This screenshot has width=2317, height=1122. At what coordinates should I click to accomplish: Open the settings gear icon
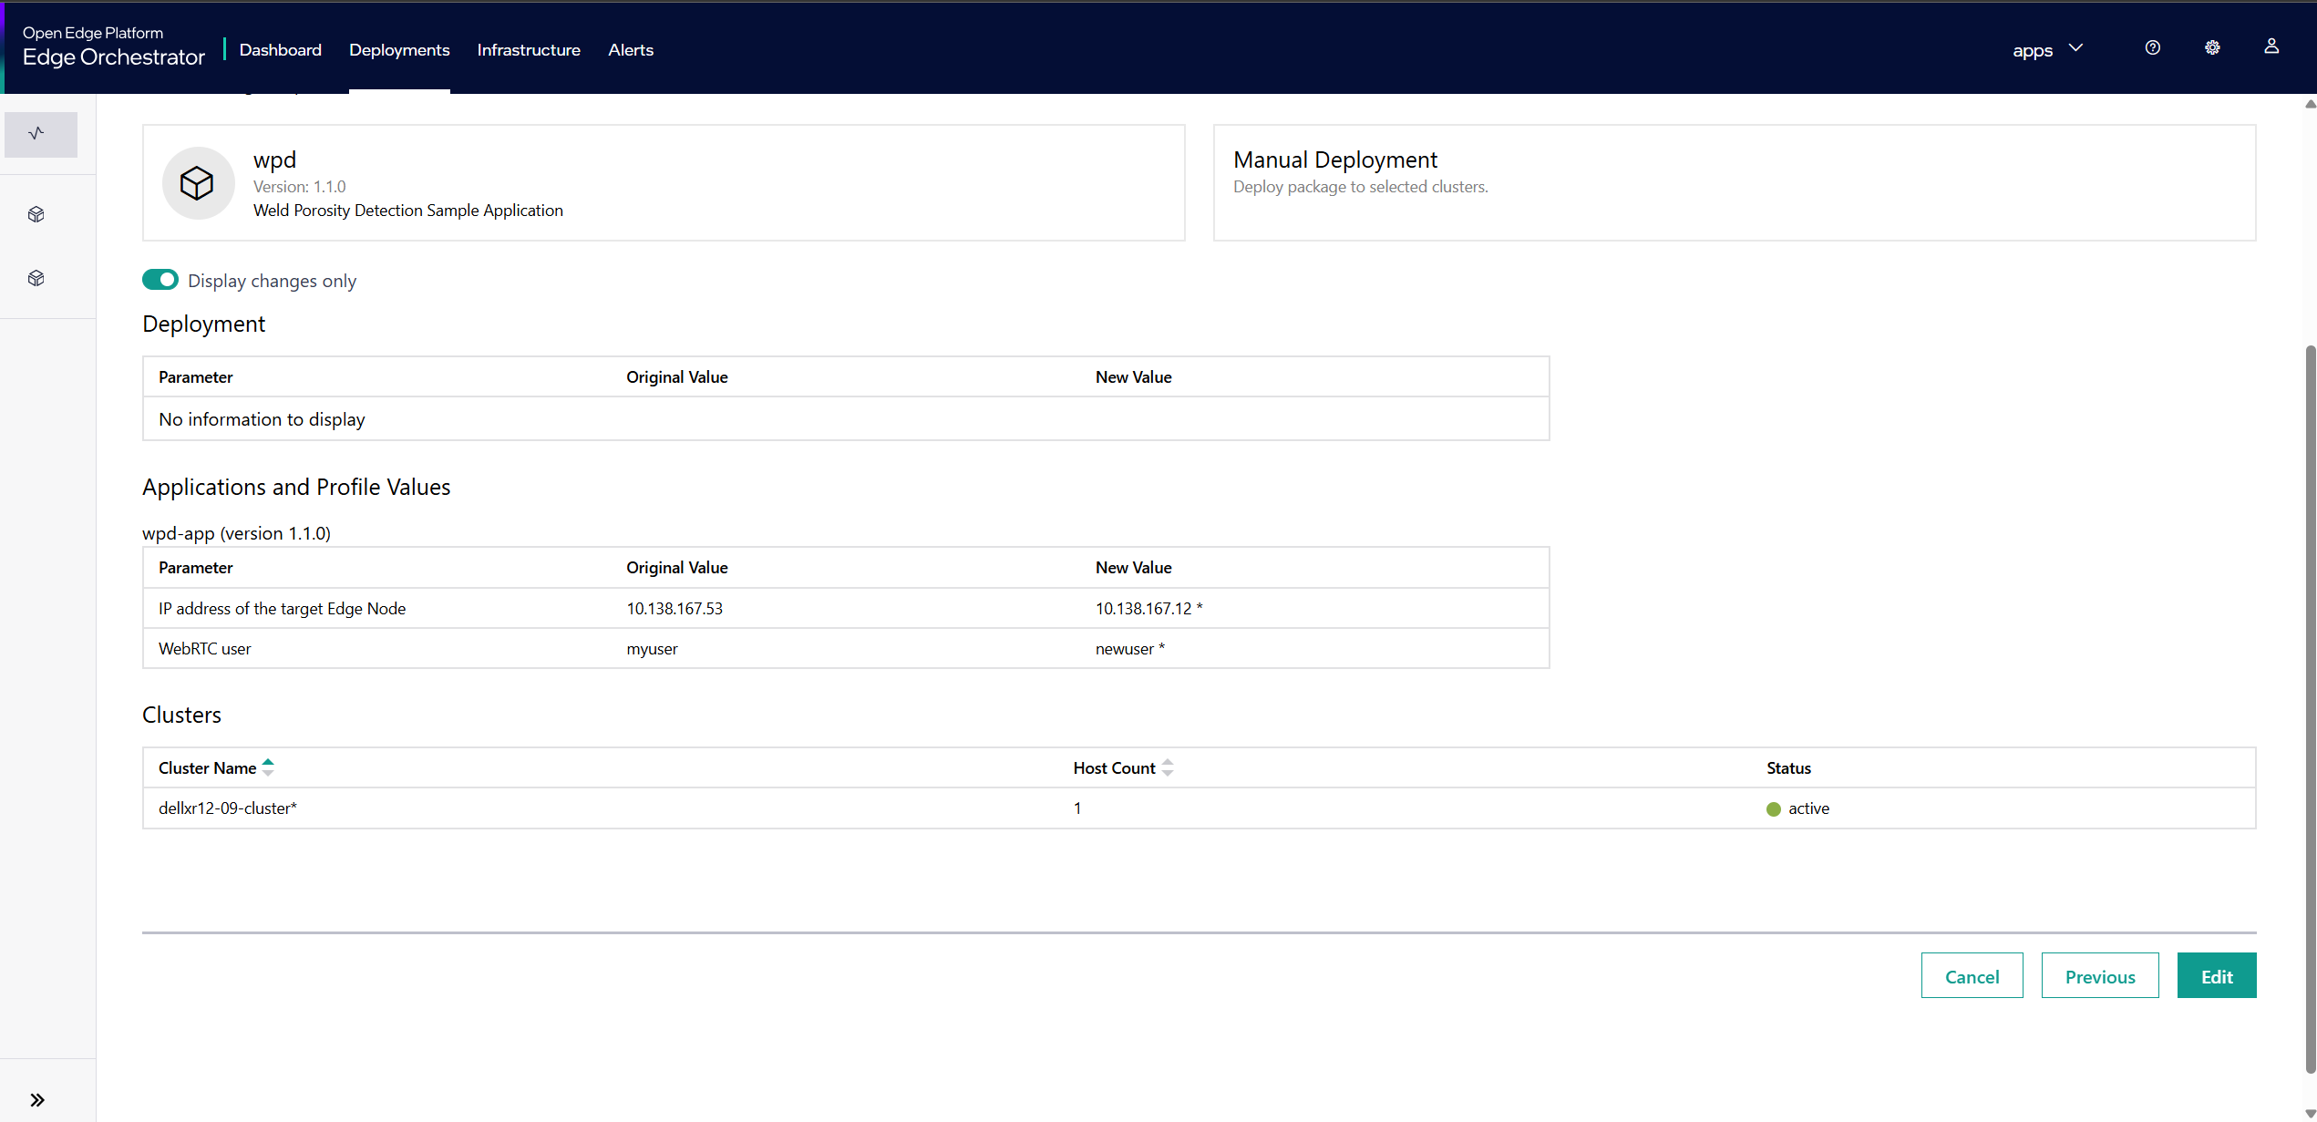pos(2212,48)
